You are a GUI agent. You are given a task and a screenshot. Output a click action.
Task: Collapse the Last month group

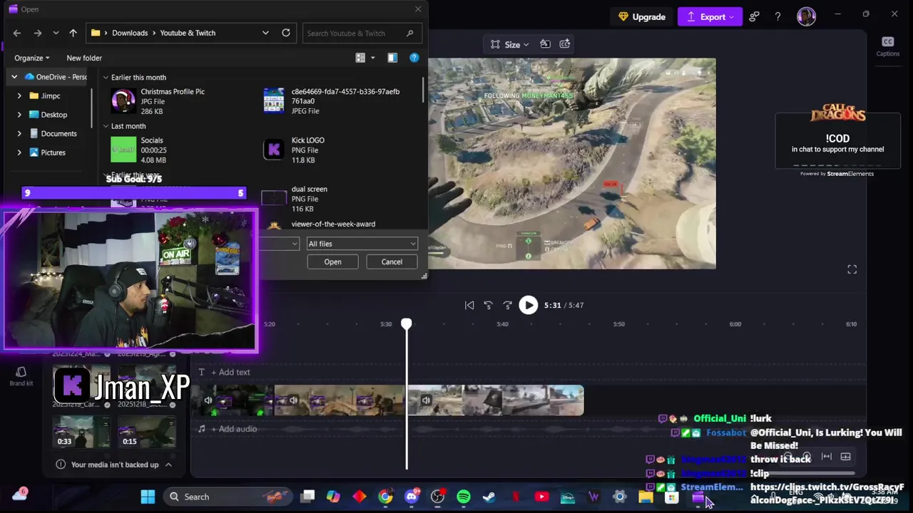click(x=106, y=126)
